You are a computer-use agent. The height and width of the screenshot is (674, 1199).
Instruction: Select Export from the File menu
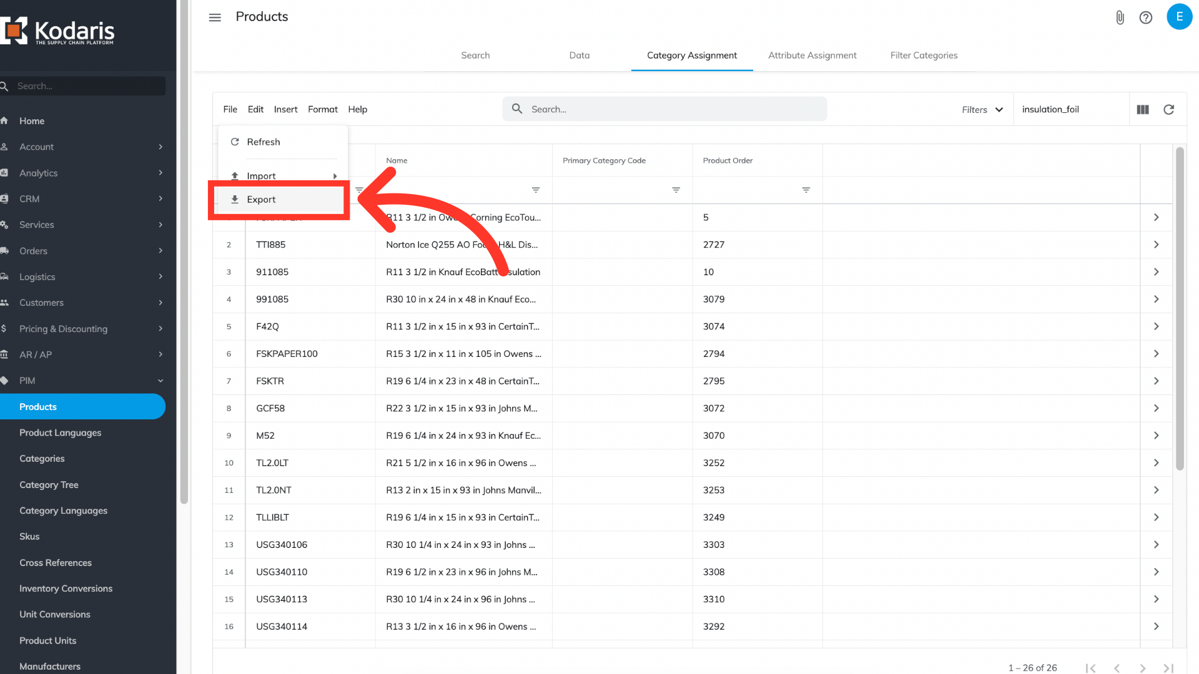coord(261,200)
